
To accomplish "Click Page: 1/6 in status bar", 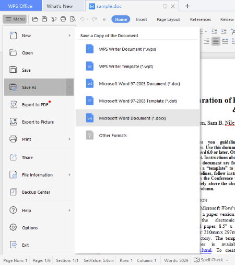I will [42, 260].
